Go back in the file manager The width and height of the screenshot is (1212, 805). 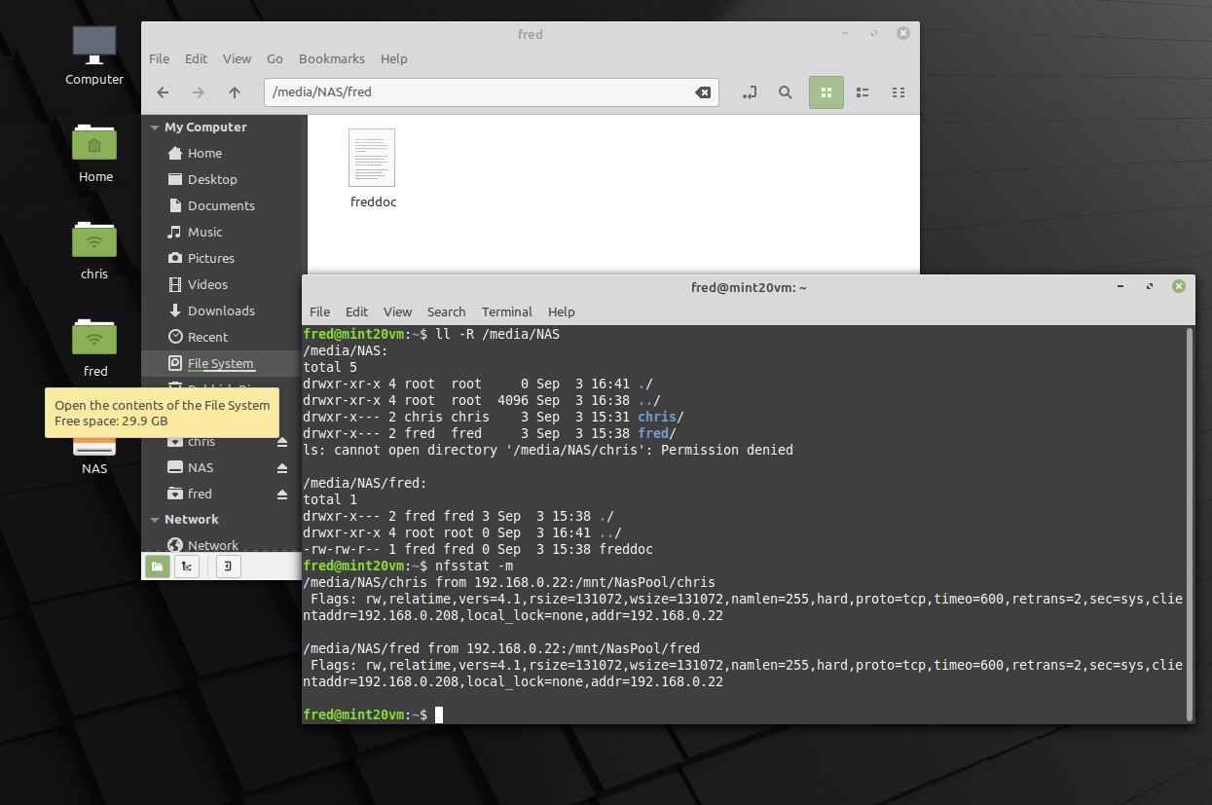(163, 92)
